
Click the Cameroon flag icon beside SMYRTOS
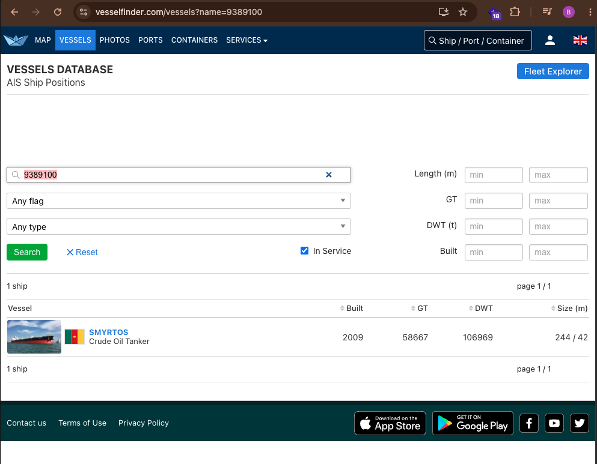coord(75,337)
